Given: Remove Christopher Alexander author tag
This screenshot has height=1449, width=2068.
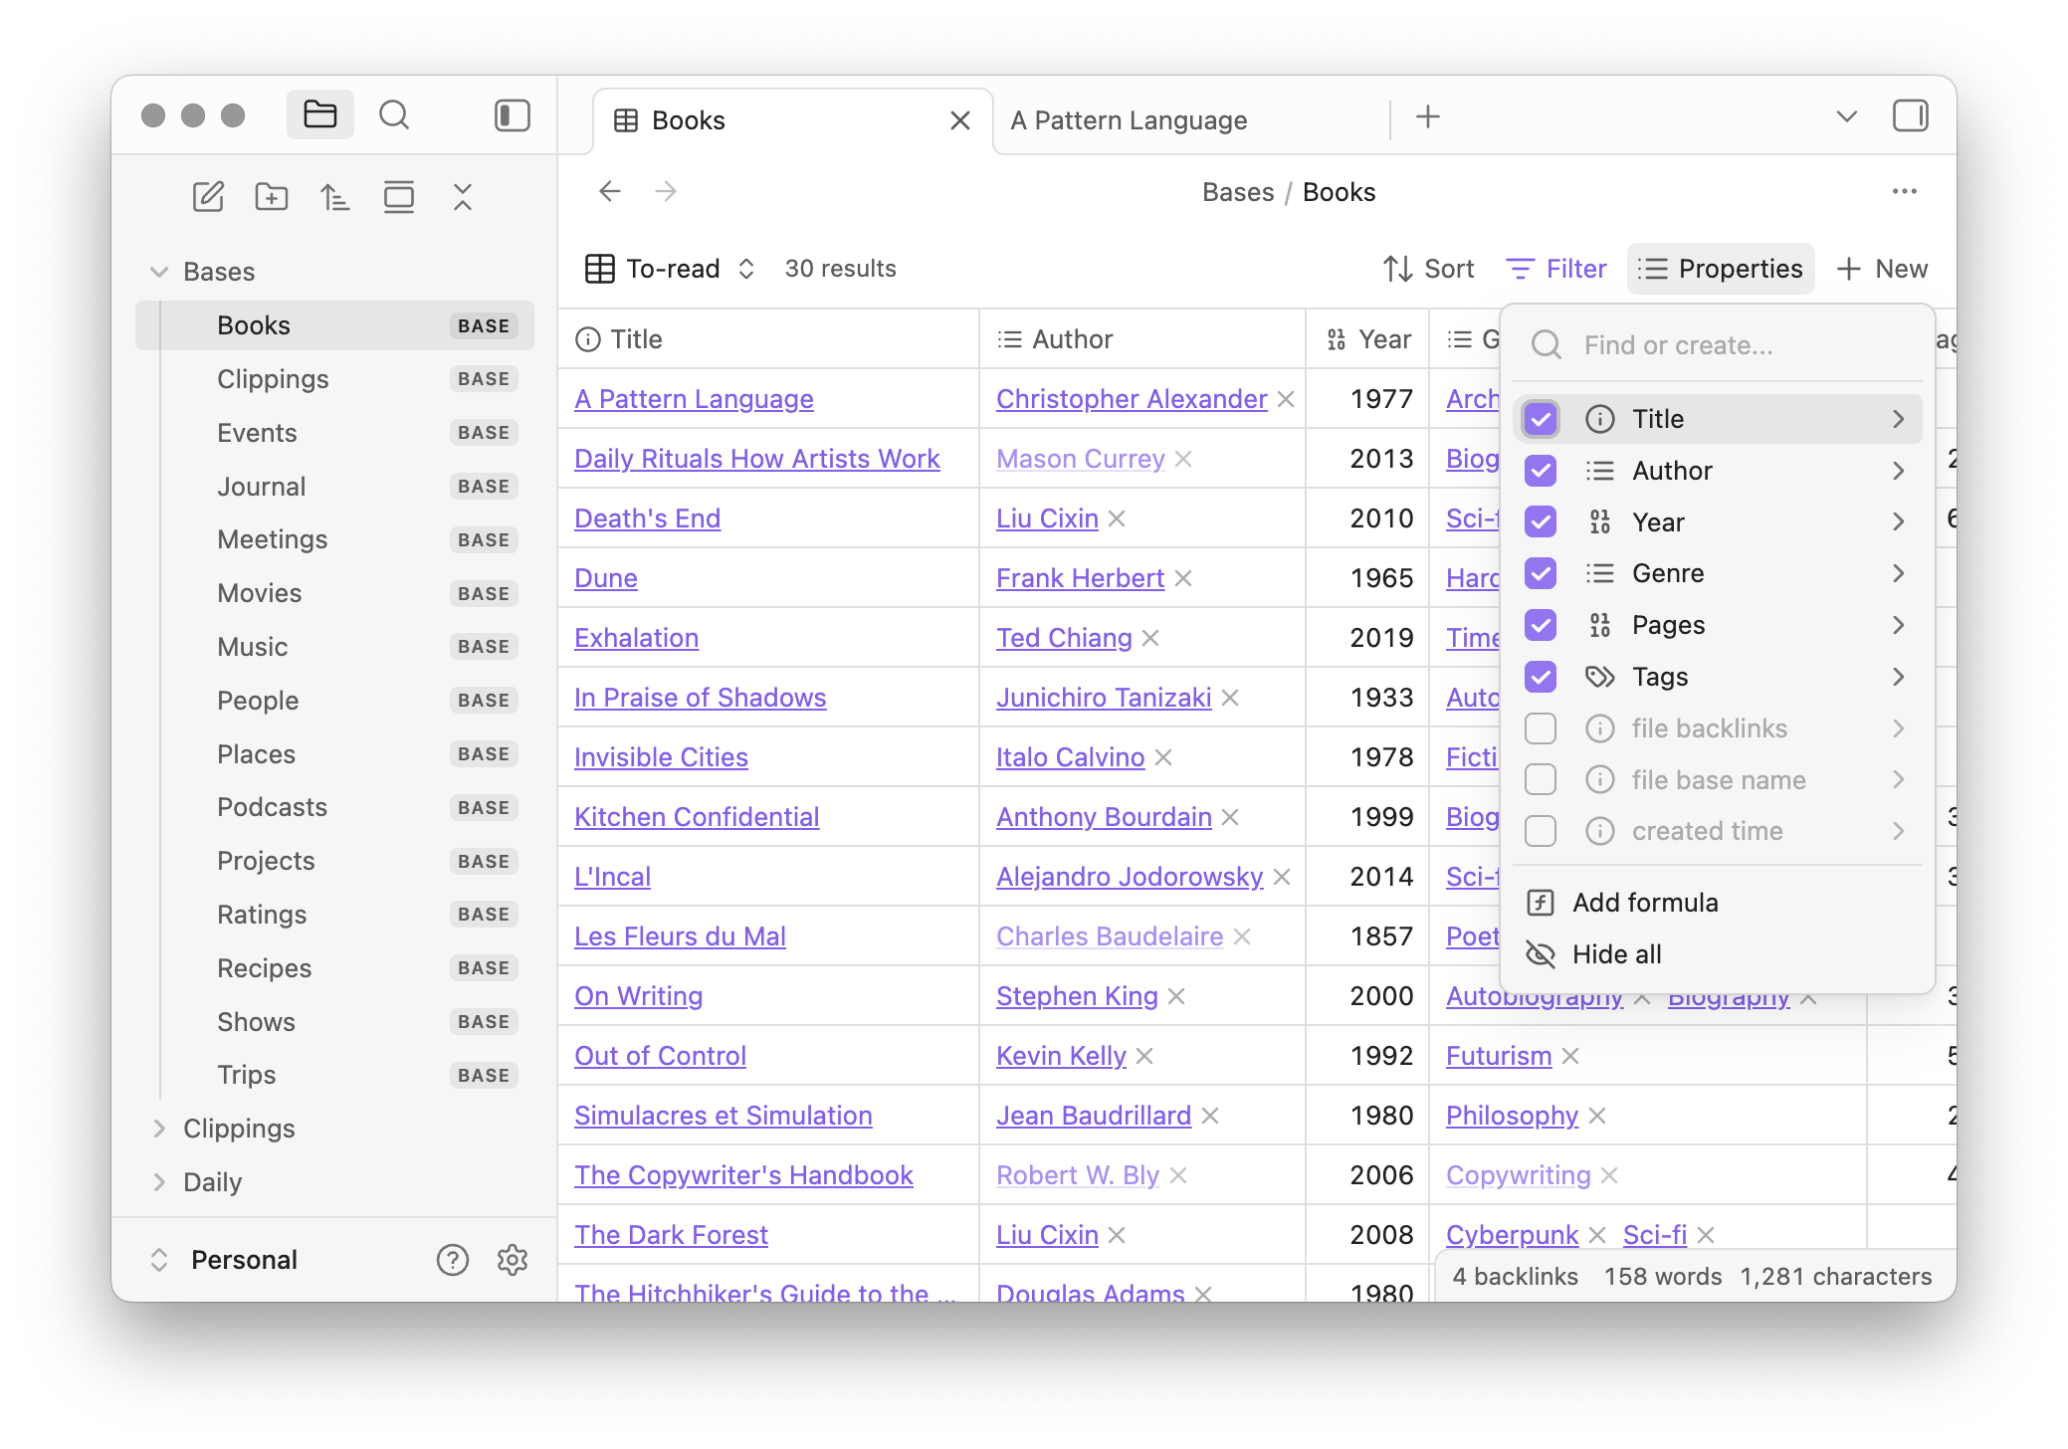Looking at the screenshot, I should point(1286,399).
